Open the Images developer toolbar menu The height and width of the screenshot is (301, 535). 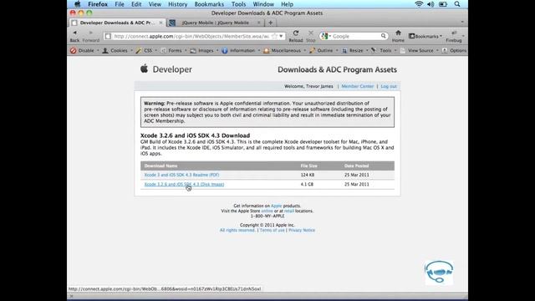(204, 50)
